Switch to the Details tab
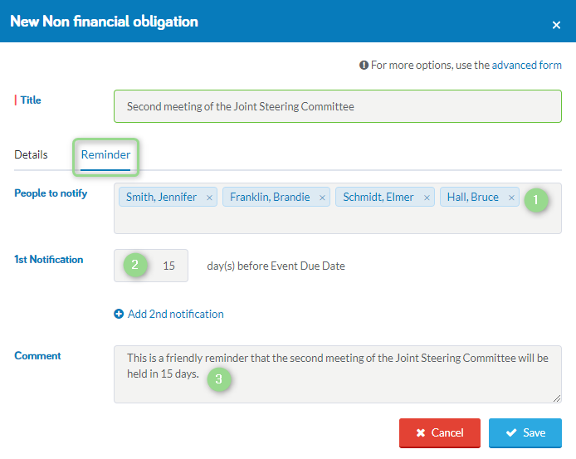The height and width of the screenshot is (459, 576). 31,154
